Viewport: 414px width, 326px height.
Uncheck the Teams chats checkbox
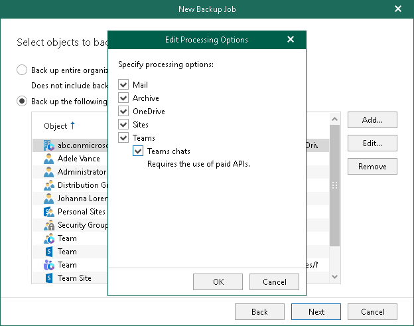(x=138, y=151)
